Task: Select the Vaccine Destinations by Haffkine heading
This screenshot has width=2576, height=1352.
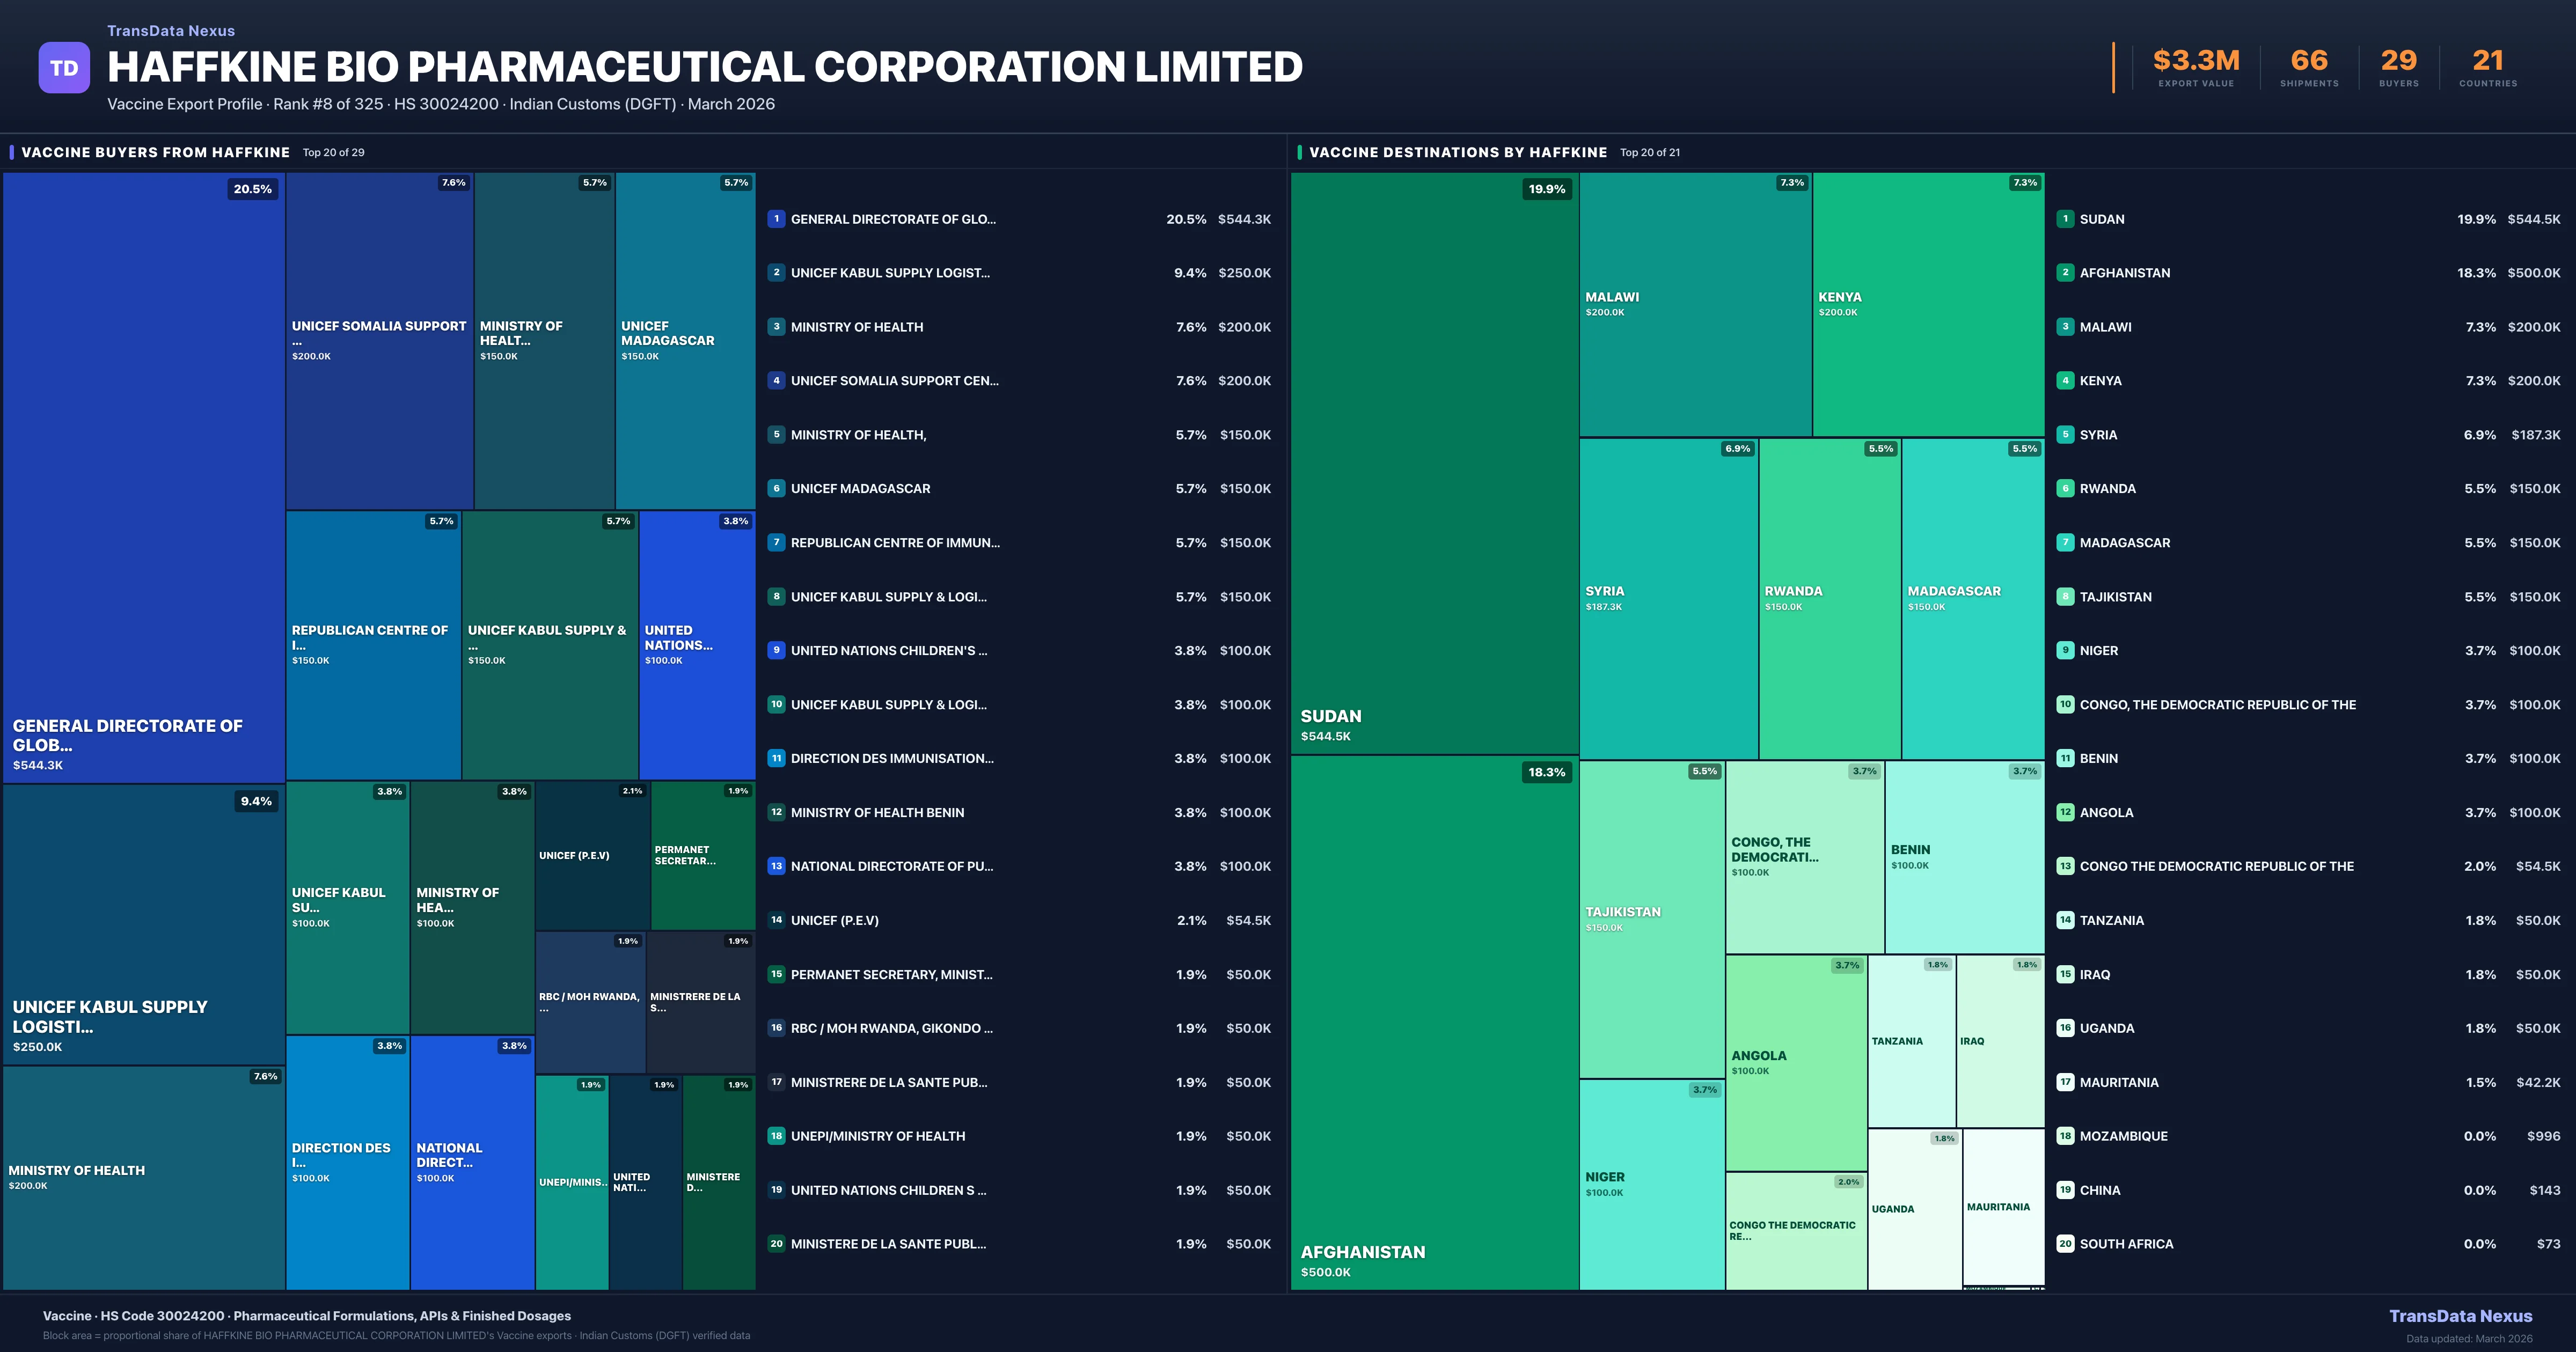Action: tap(1457, 152)
